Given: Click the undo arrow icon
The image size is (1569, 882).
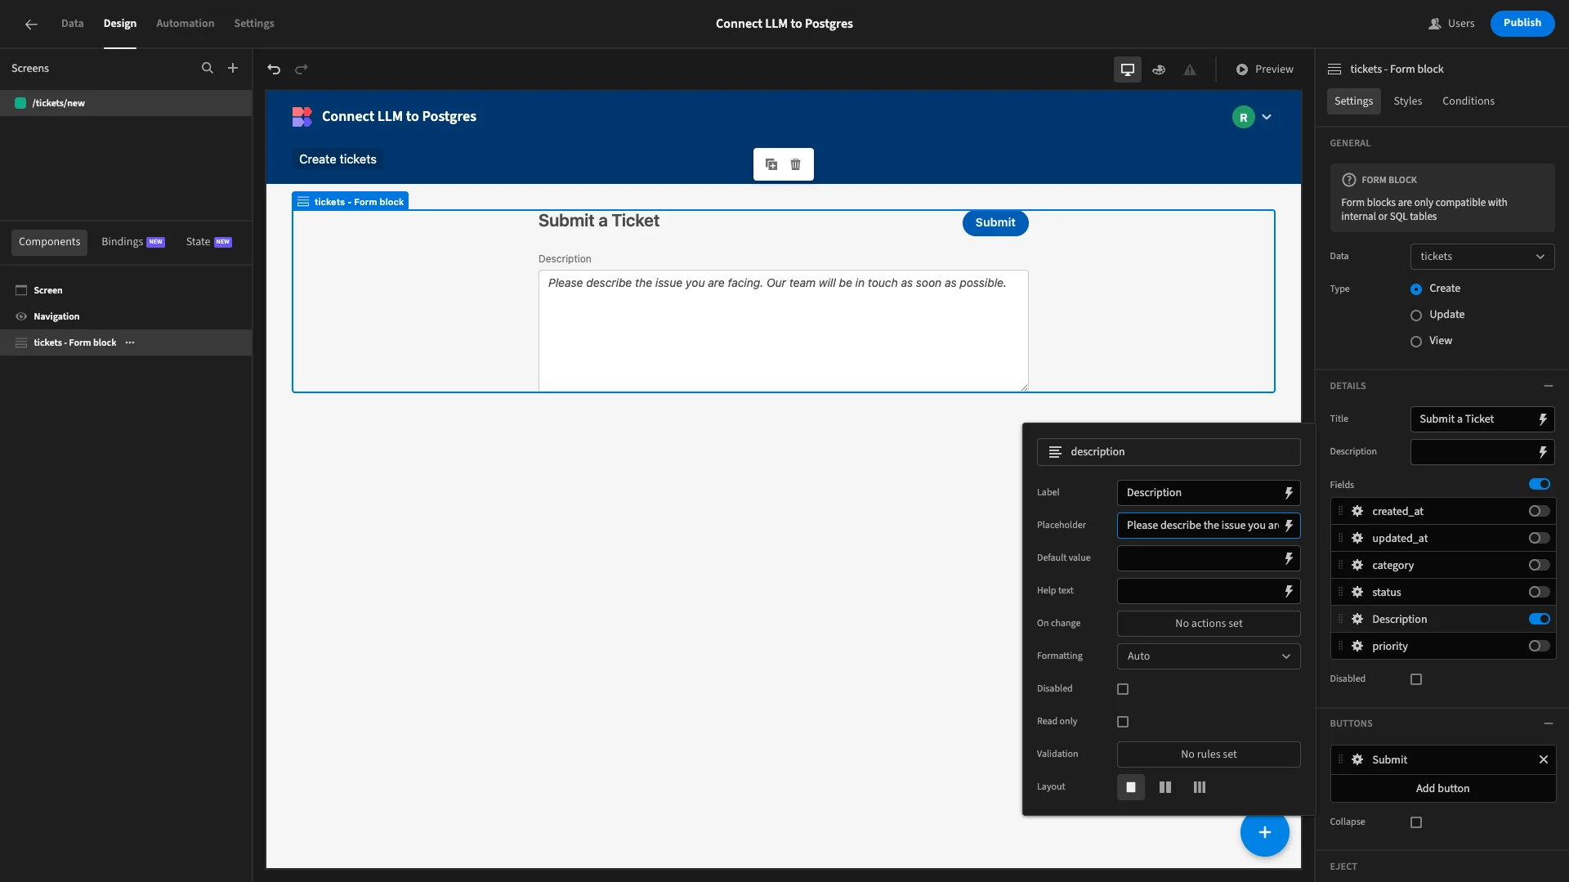Looking at the screenshot, I should click(x=274, y=69).
